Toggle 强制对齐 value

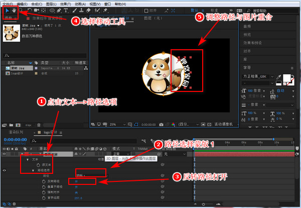point(76,192)
